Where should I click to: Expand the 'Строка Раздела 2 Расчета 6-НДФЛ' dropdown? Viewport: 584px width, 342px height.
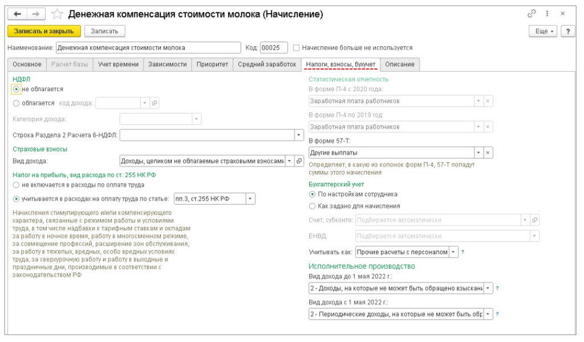pyautogui.click(x=298, y=135)
